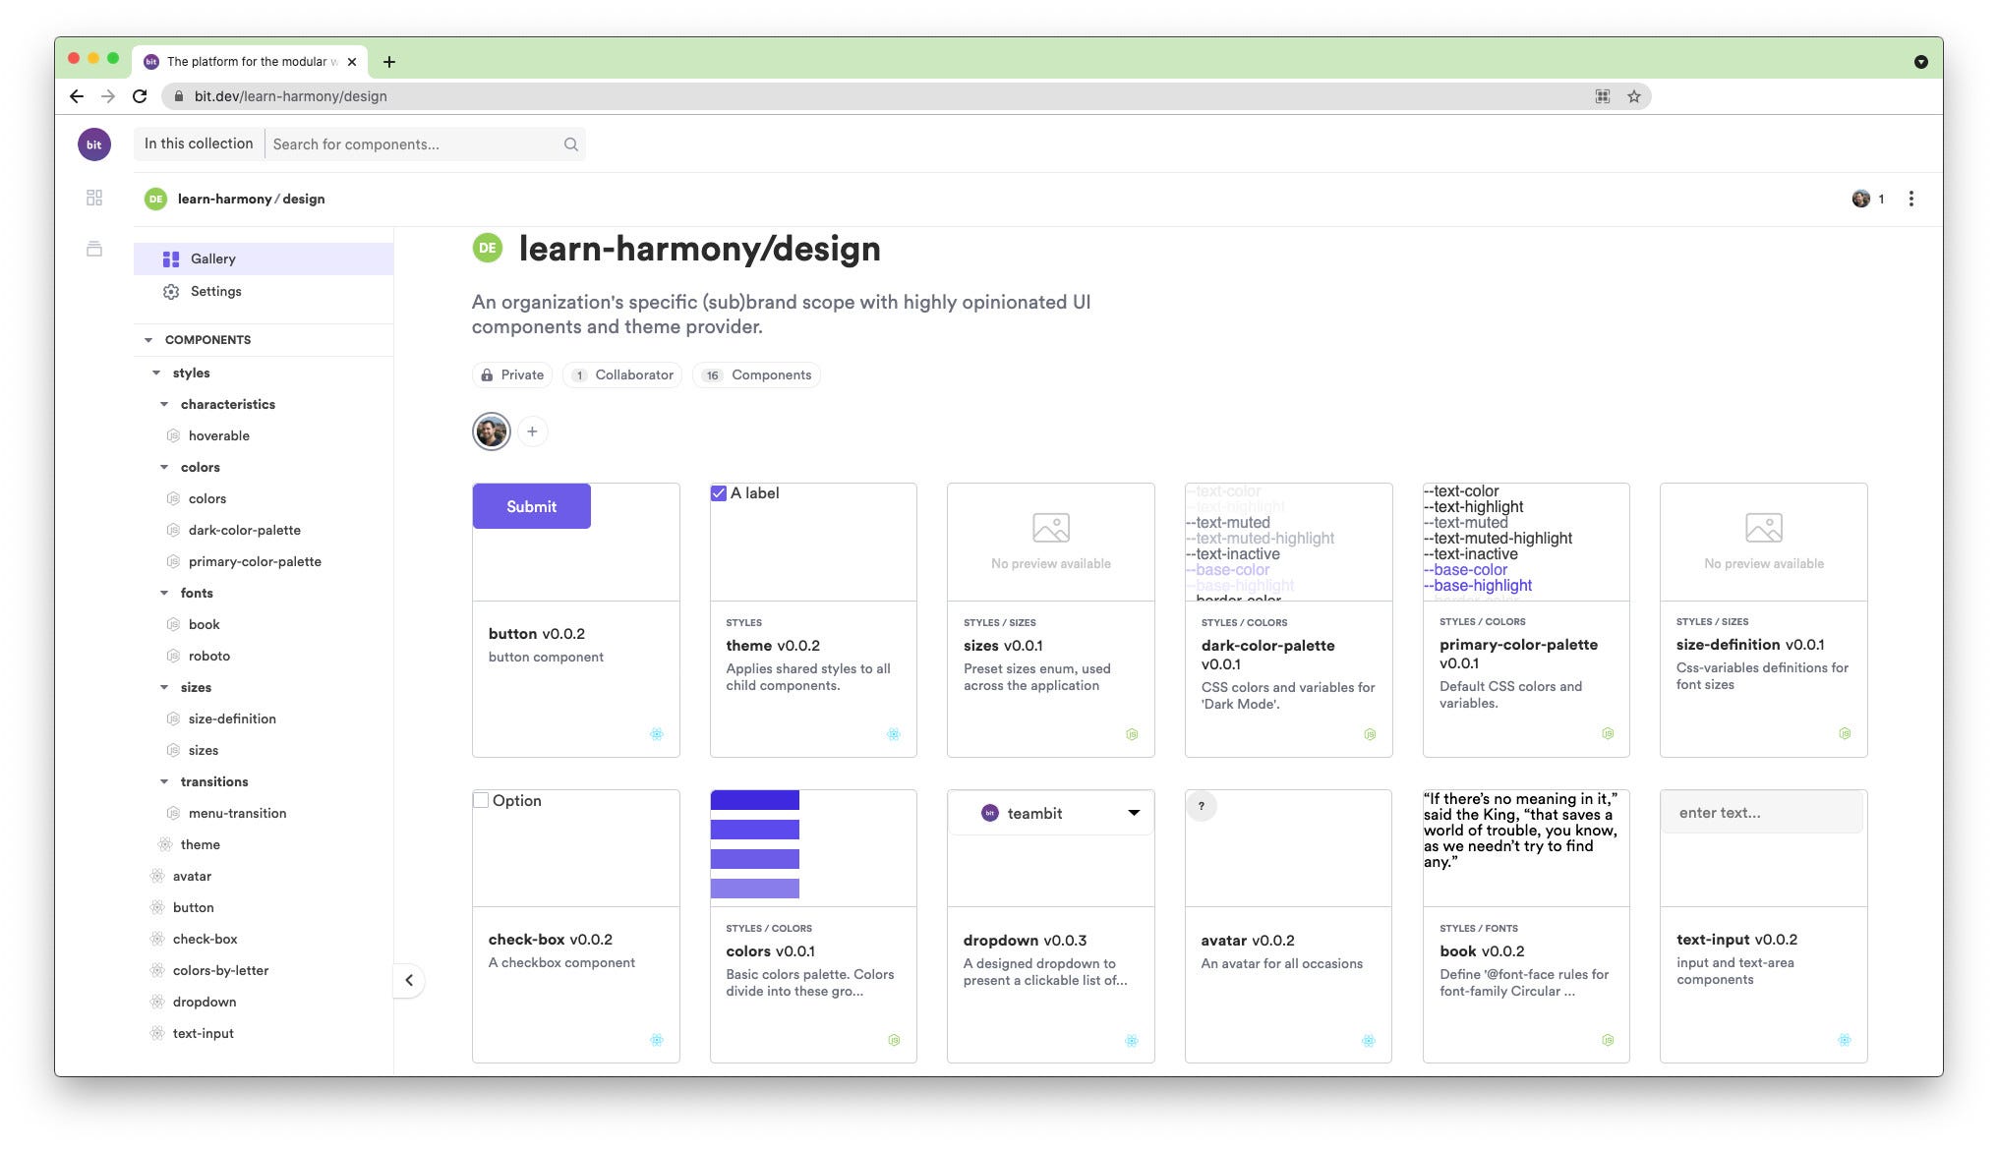This screenshot has width=1998, height=1149.
Task: Click the '16 Components' badge
Action: tap(756, 374)
